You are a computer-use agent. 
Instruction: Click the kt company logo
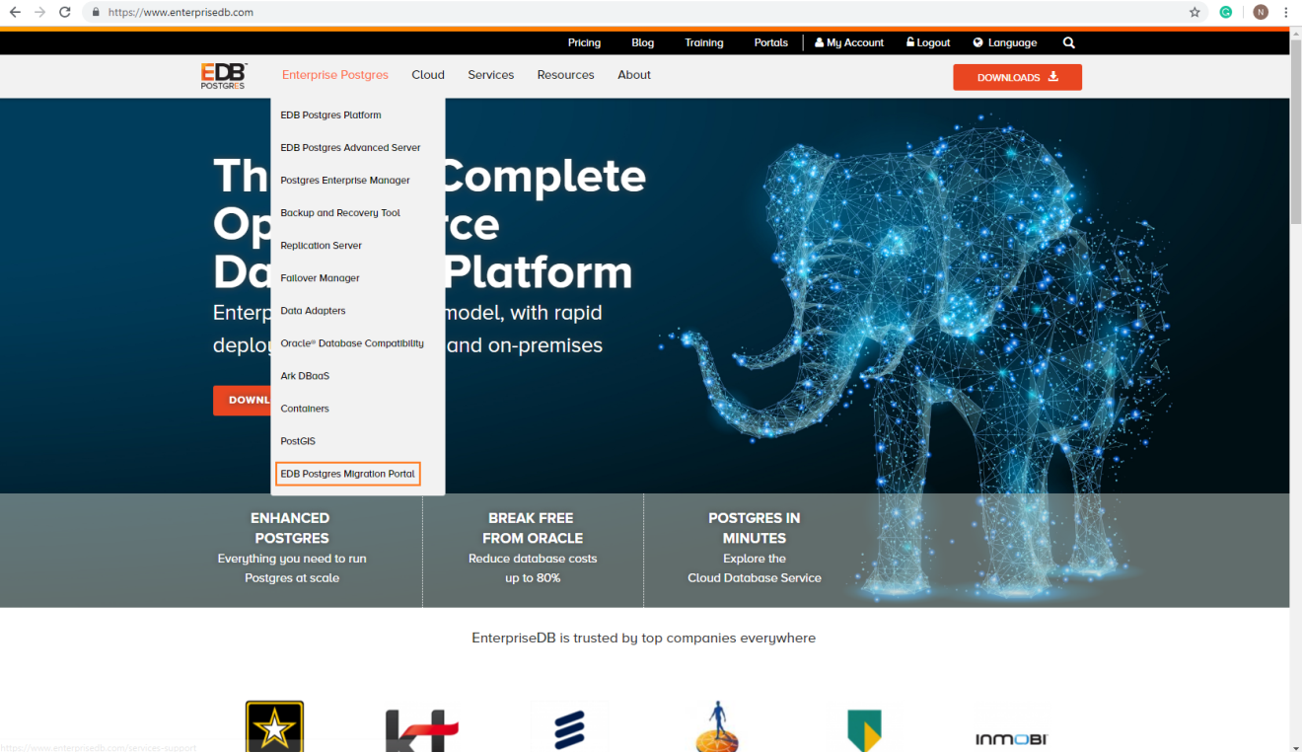tap(422, 730)
